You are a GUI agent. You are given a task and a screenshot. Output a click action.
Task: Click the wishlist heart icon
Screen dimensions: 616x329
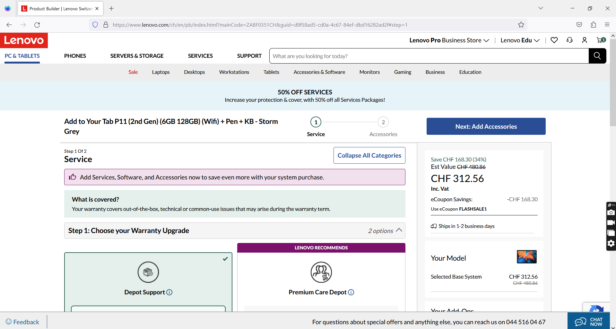554,40
